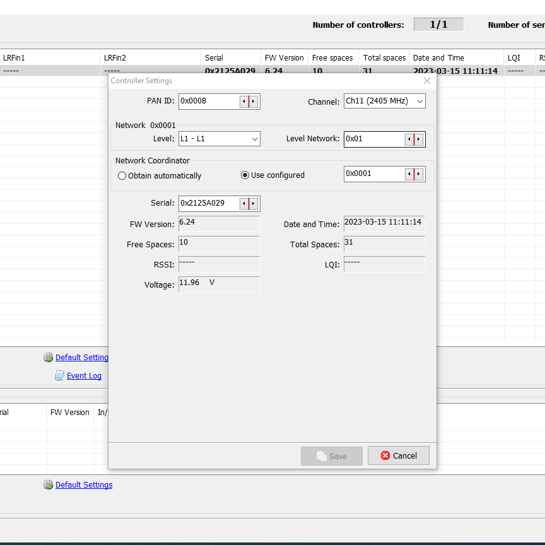Click the Total spaces column header
This screenshot has width=545, height=545.
click(x=384, y=57)
